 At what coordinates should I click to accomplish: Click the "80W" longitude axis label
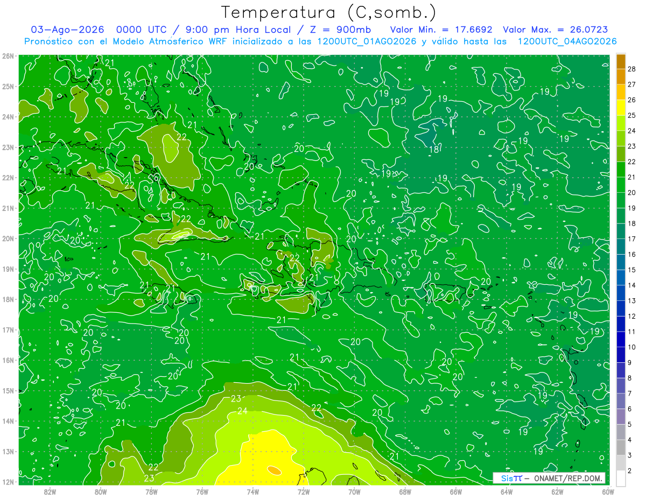[x=101, y=491]
